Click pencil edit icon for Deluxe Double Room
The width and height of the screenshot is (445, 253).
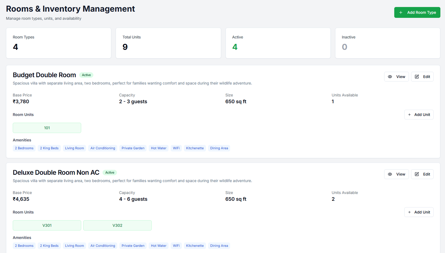click(x=417, y=174)
